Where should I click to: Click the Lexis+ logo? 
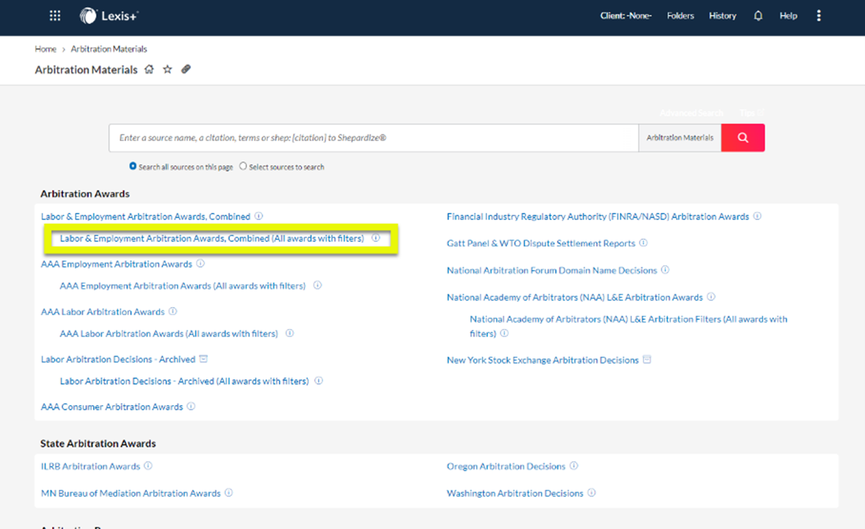pyautogui.click(x=109, y=16)
